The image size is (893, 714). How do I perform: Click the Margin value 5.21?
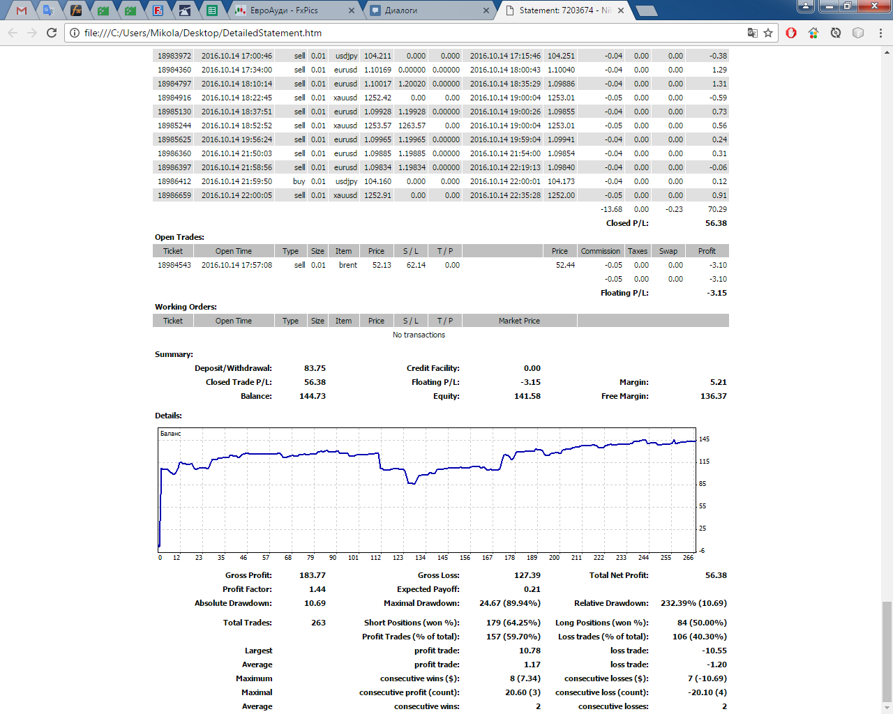719,382
